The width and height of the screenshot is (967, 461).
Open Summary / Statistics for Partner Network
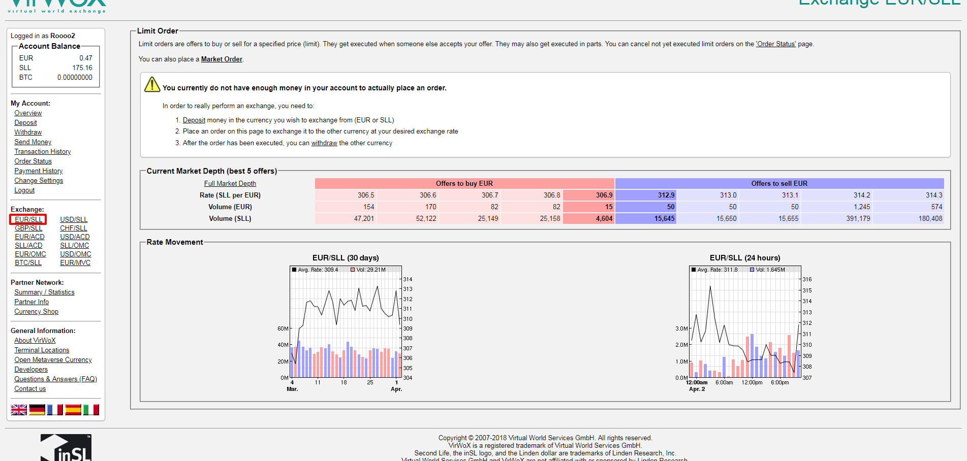click(x=44, y=292)
